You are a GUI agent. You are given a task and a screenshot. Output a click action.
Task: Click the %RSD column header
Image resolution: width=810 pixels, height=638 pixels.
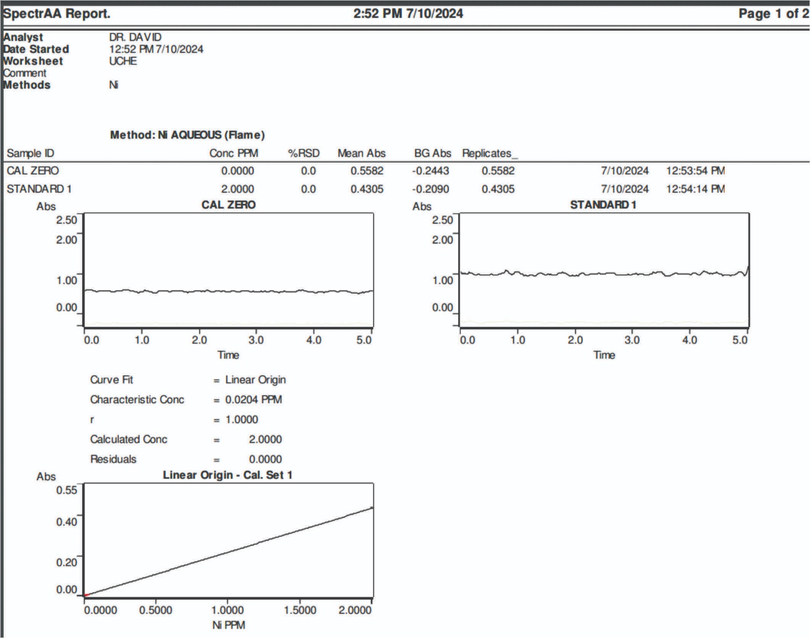(304, 153)
